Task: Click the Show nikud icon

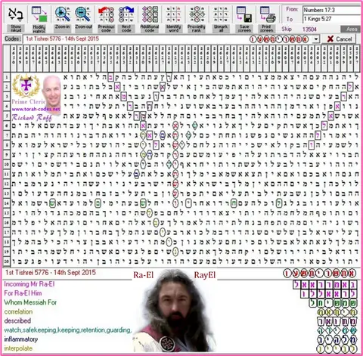Action: coord(16,14)
